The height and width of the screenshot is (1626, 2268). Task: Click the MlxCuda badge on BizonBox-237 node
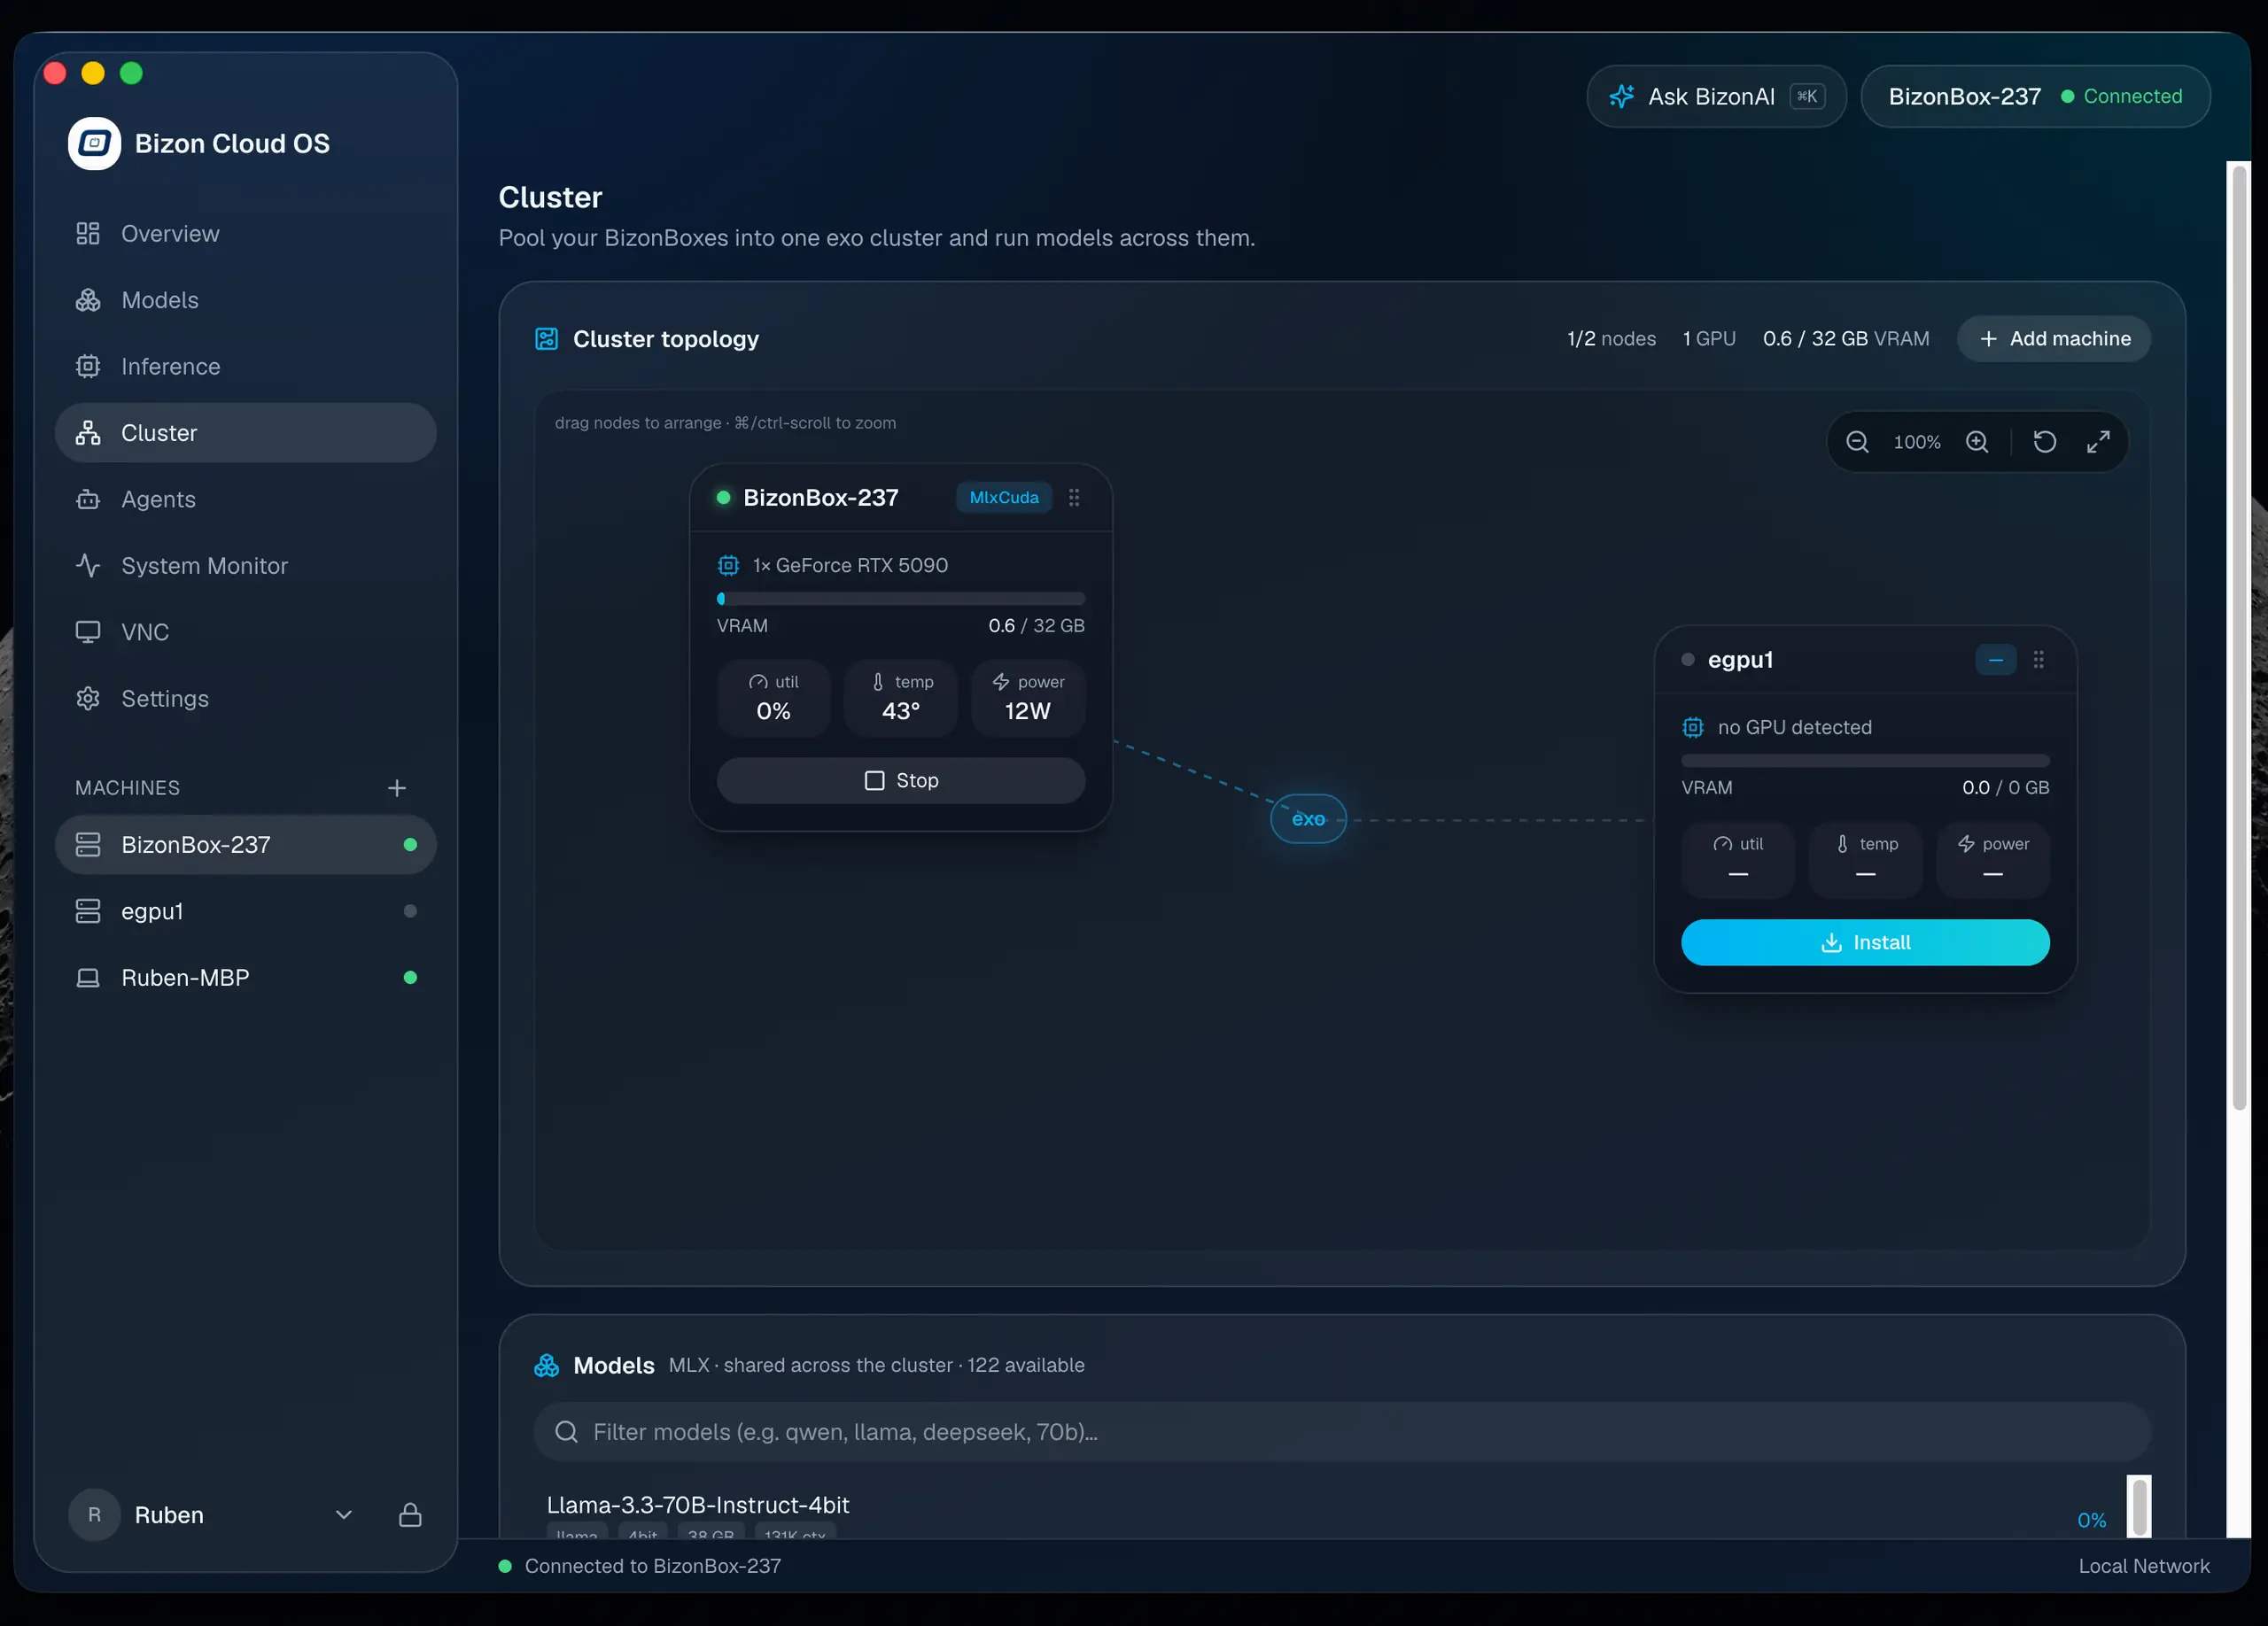1004,498
